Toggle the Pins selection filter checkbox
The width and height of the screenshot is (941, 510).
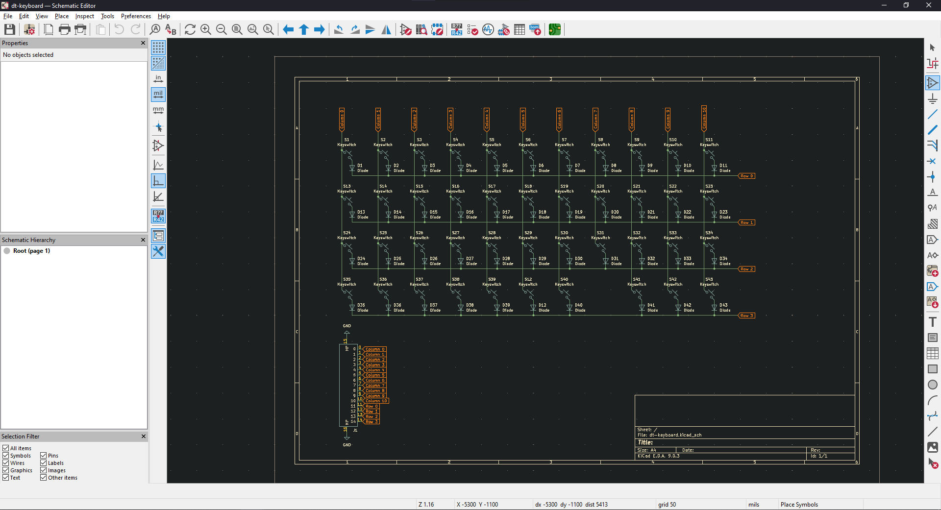43,455
